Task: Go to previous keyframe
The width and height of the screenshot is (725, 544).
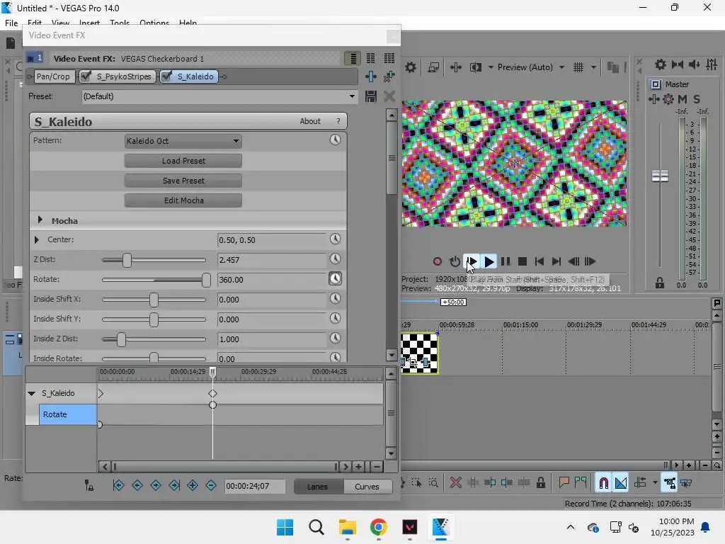Action: pos(137,485)
